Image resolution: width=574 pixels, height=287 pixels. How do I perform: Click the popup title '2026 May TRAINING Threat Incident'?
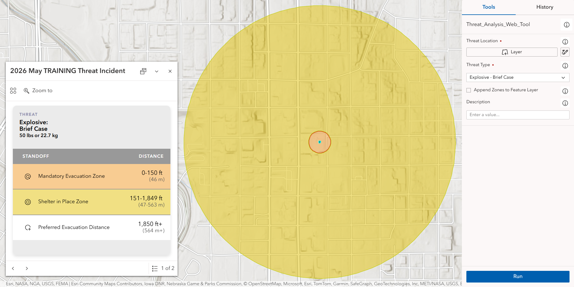click(68, 71)
